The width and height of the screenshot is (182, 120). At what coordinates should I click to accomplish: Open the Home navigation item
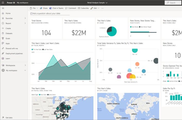(x=14, y=13)
